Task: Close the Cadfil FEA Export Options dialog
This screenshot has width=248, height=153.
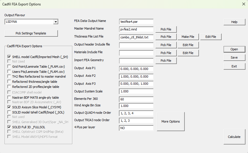Action: coord(244,4)
